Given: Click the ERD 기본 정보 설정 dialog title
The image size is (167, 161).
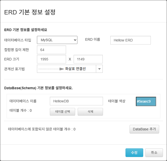Looking at the screenshot, I should pyautogui.click(x=30, y=12).
